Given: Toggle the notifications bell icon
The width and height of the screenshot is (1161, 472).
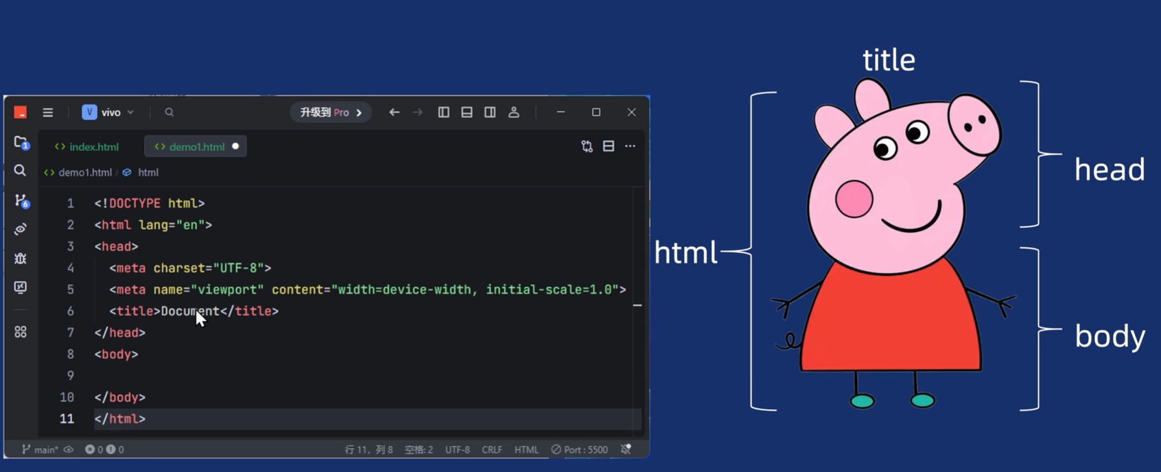Looking at the screenshot, I should 626,449.
